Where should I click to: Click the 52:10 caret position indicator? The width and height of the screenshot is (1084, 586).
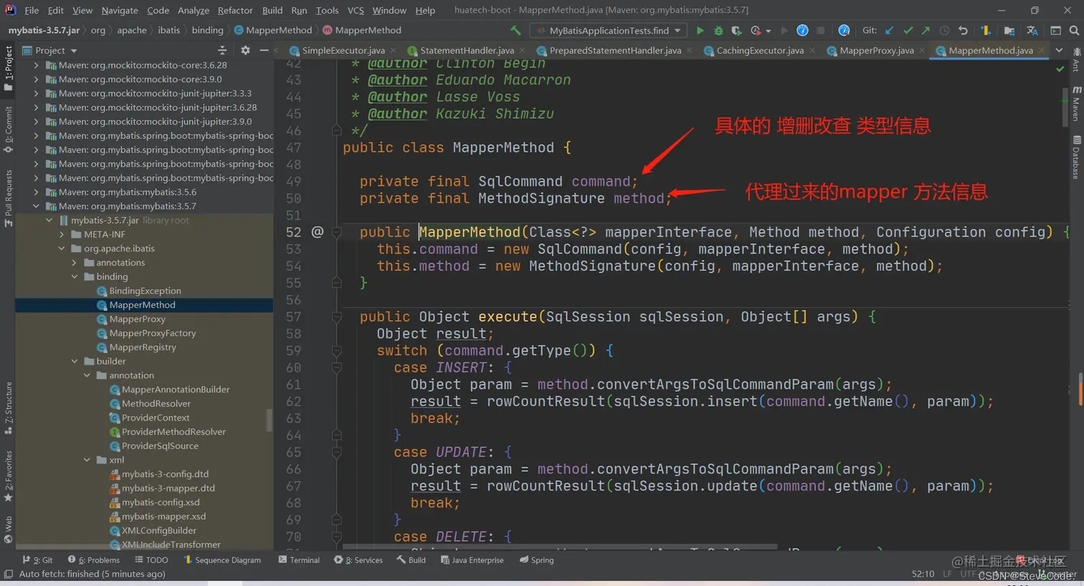pos(923,574)
